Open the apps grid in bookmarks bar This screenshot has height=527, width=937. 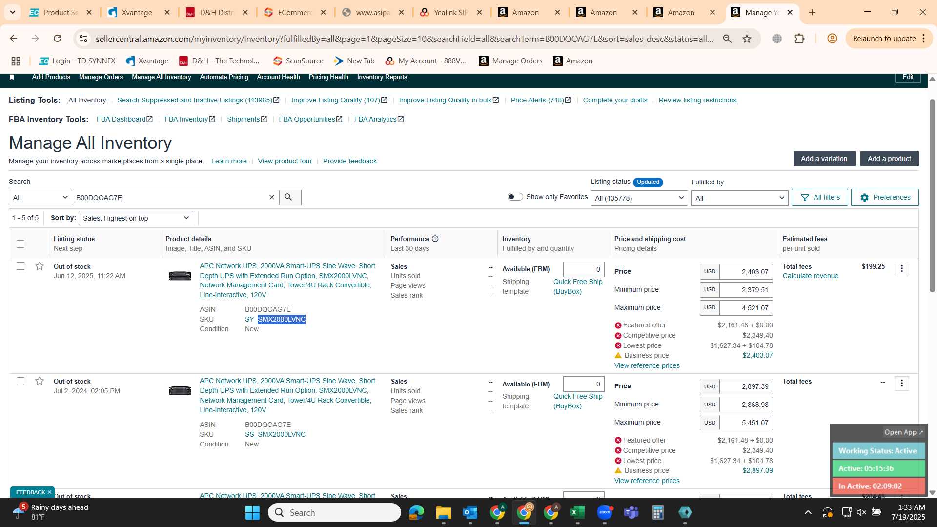[x=16, y=61]
